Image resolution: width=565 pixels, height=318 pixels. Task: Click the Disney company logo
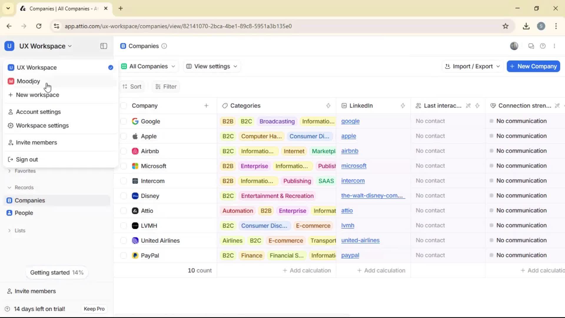[135, 196]
